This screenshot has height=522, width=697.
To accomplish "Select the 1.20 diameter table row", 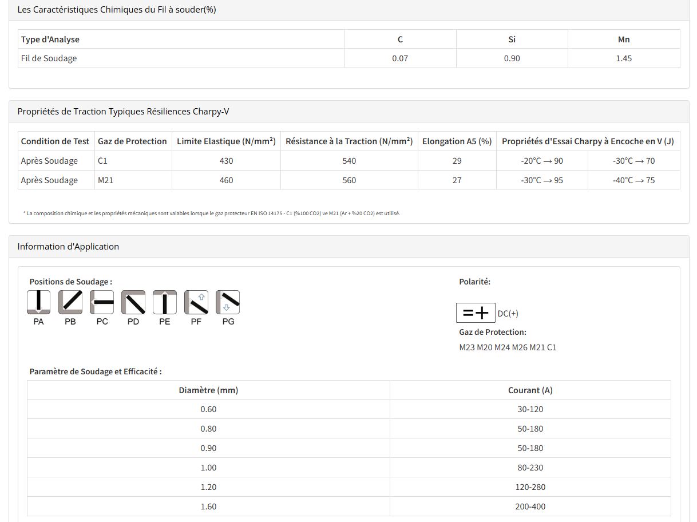I will [x=208, y=487].
